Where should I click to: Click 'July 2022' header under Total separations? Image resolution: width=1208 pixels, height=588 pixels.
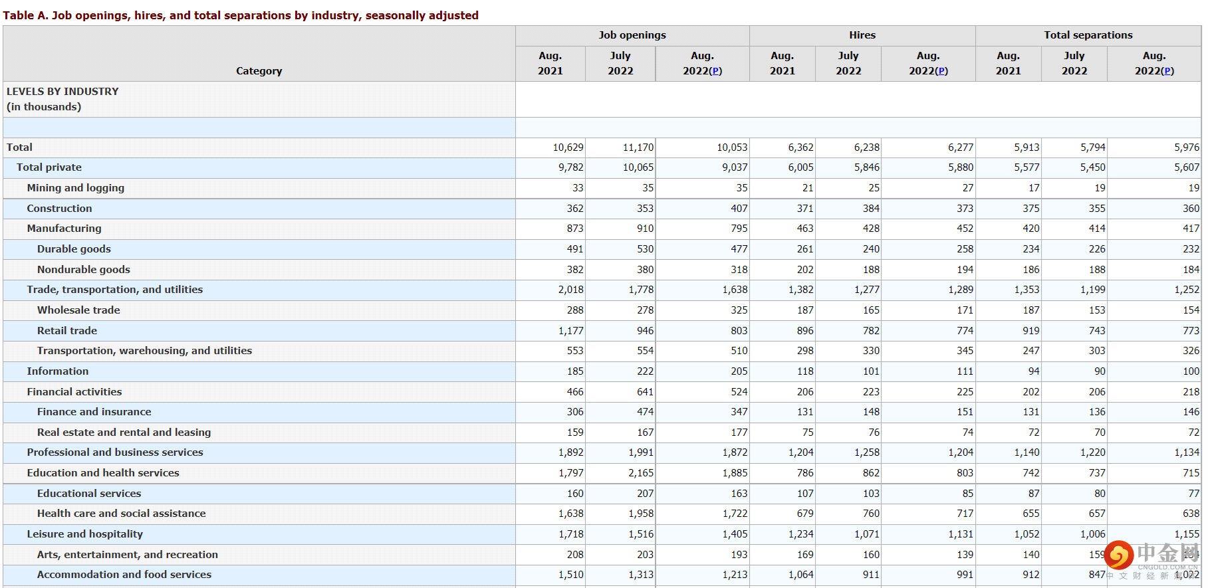[x=1074, y=63]
